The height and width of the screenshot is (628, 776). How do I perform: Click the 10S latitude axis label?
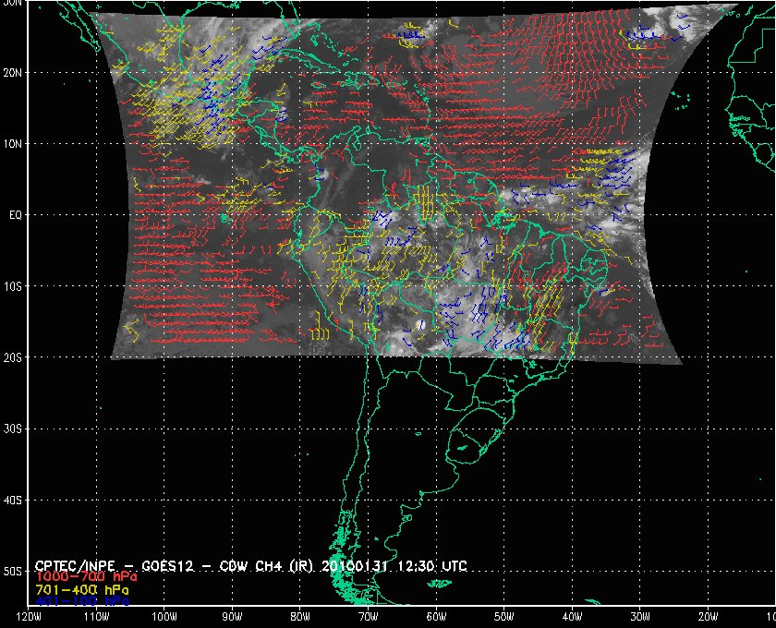tap(12, 286)
